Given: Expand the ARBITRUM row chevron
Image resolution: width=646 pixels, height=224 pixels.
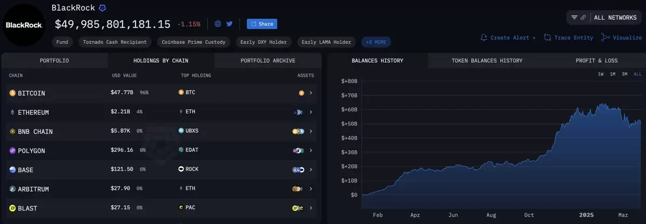Looking at the screenshot, I should point(311,189).
